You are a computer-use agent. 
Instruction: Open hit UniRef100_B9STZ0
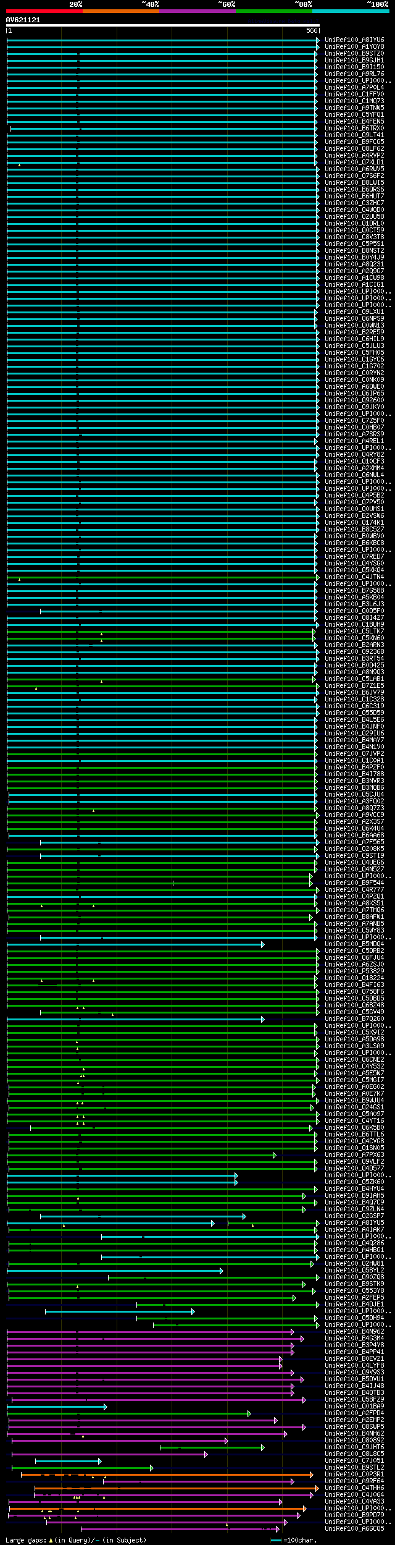click(x=354, y=53)
